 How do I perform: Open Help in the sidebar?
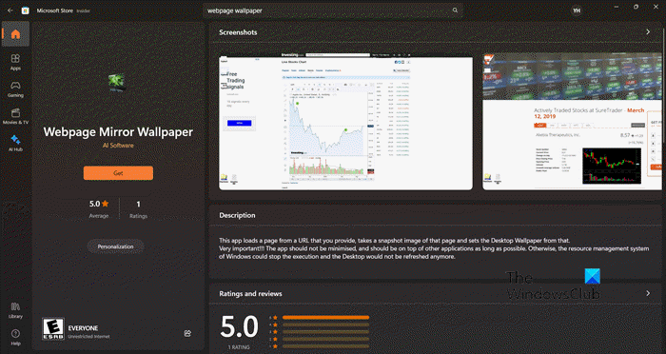coord(15,338)
